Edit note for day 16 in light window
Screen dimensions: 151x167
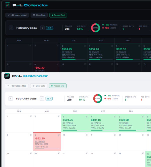[59, 153]
